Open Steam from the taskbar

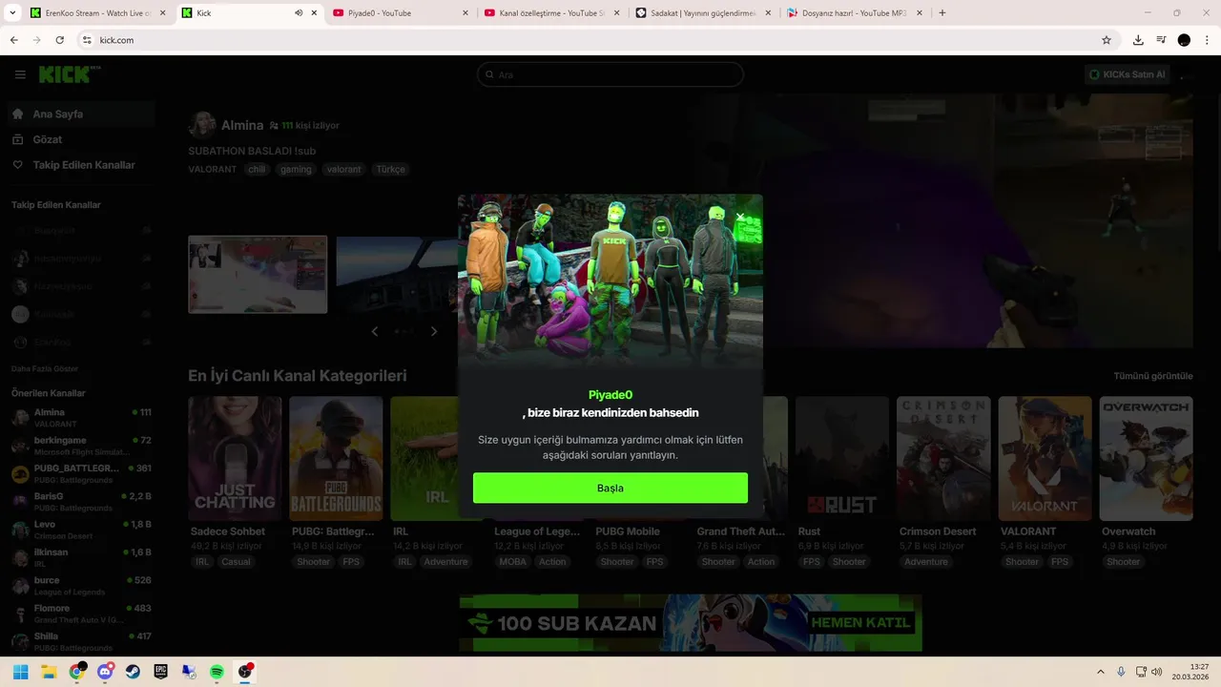pos(133,672)
